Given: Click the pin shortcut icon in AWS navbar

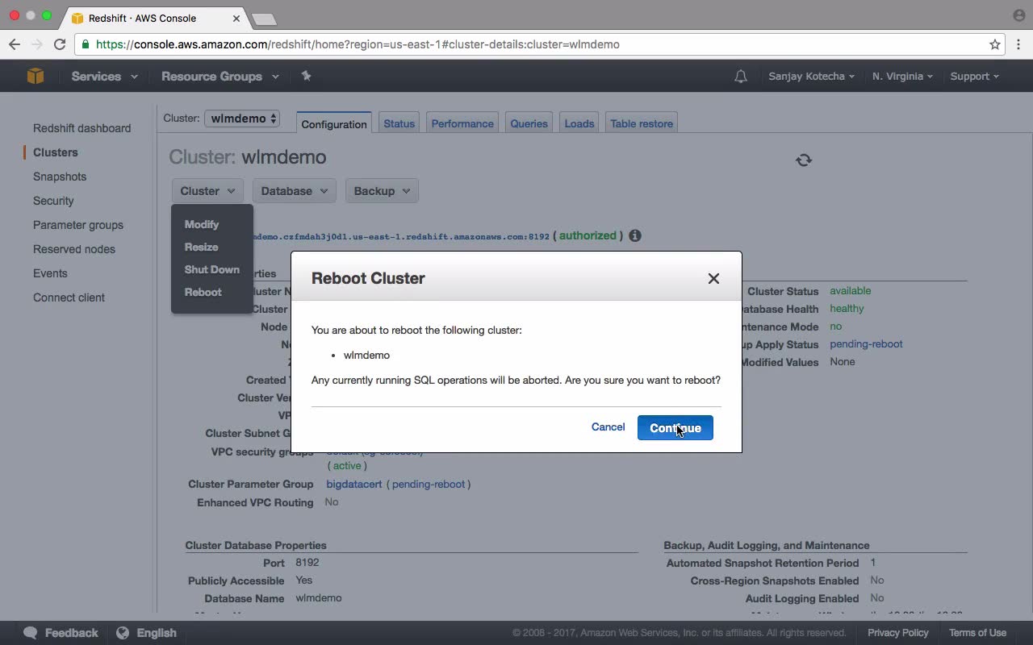Looking at the screenshot, I should point(306,76).
